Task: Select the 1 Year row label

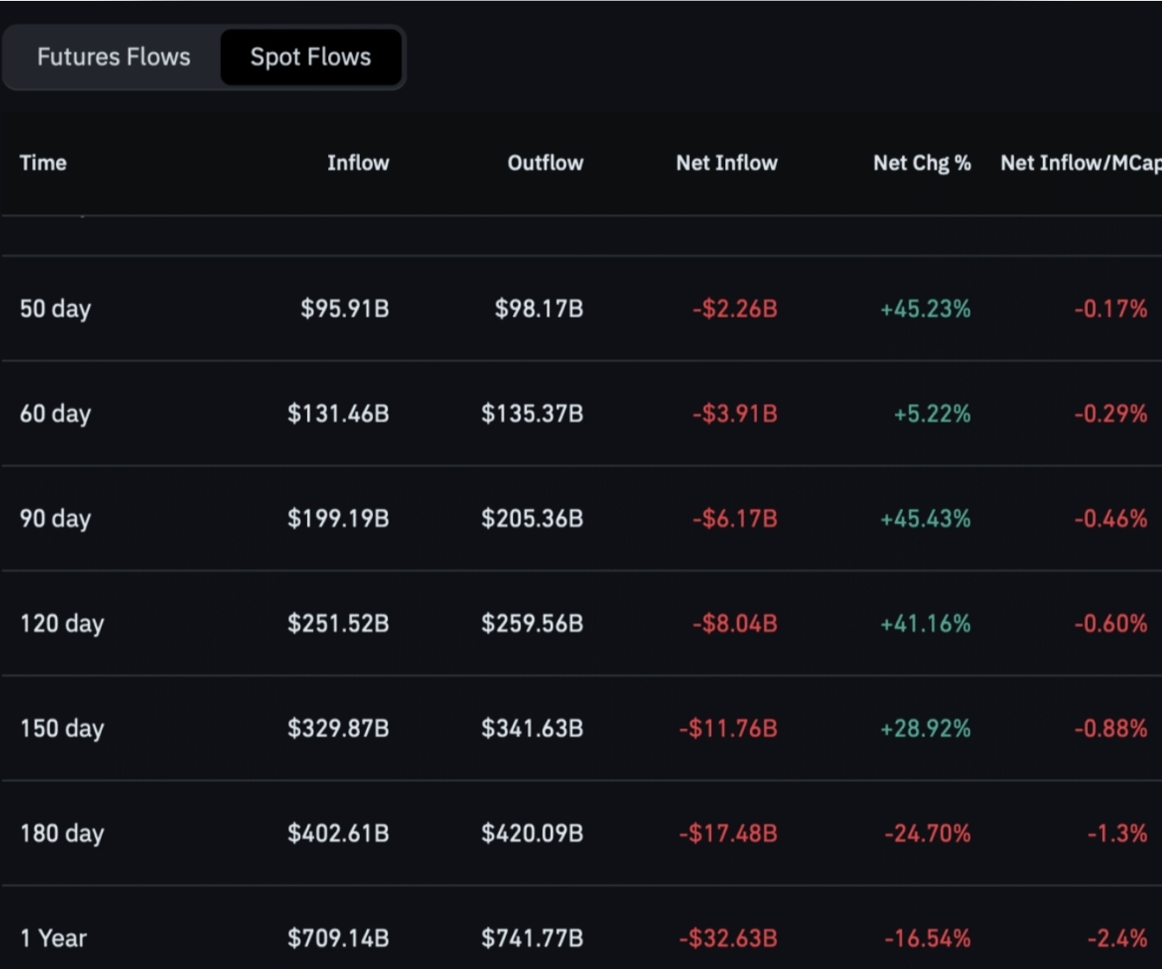Action: (54, 939)
